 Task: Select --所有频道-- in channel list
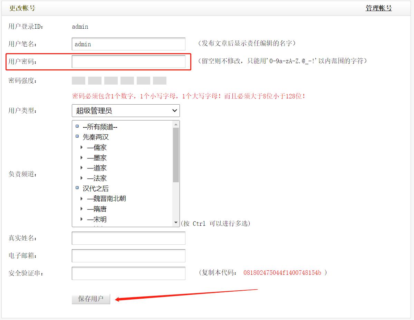click(x=100, y=127)
